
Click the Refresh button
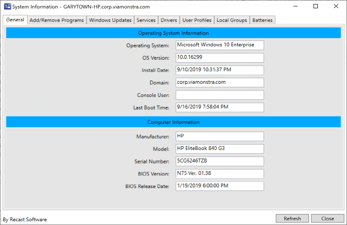pyautogui.click(x=292, y=218)
